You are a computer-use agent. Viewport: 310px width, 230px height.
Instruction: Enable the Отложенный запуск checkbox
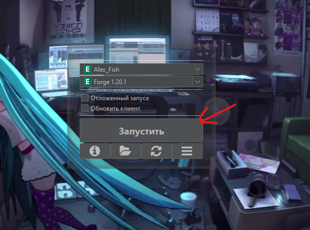click(85, 98)
